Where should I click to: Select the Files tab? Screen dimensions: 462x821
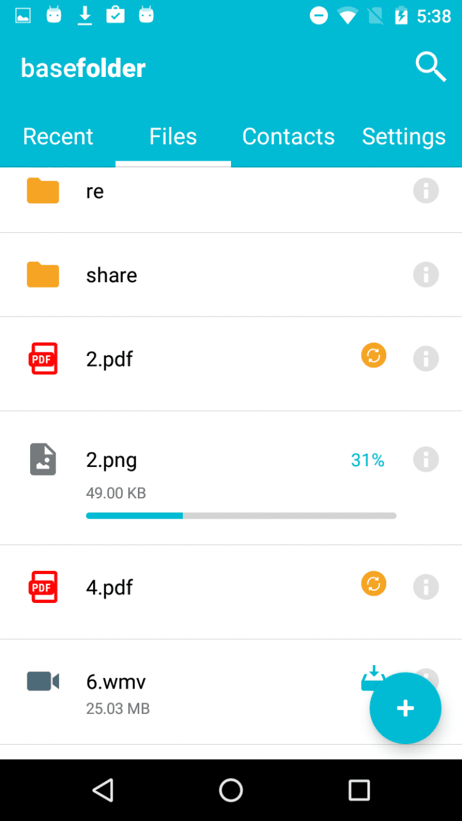[173, 136]
